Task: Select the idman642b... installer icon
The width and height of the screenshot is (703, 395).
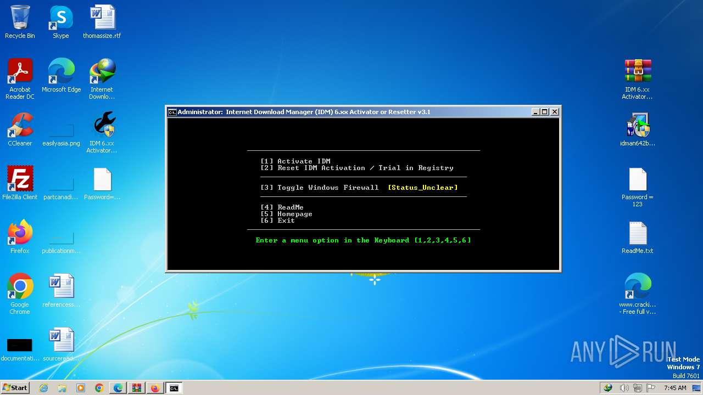Action: point(638,129)
